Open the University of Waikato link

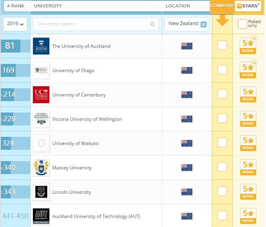(x=75, y=143)
